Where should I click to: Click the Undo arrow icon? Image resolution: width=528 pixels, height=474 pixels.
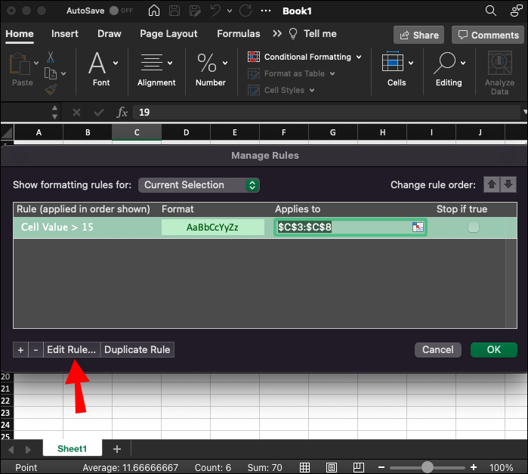coord(217,11)
